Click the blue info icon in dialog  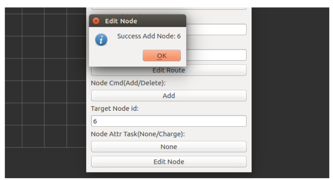tap(101, 40)
